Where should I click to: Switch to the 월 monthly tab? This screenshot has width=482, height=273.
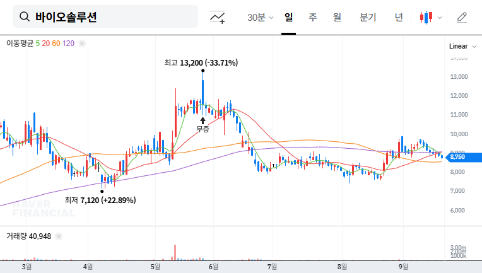click(x=337, y=18)
